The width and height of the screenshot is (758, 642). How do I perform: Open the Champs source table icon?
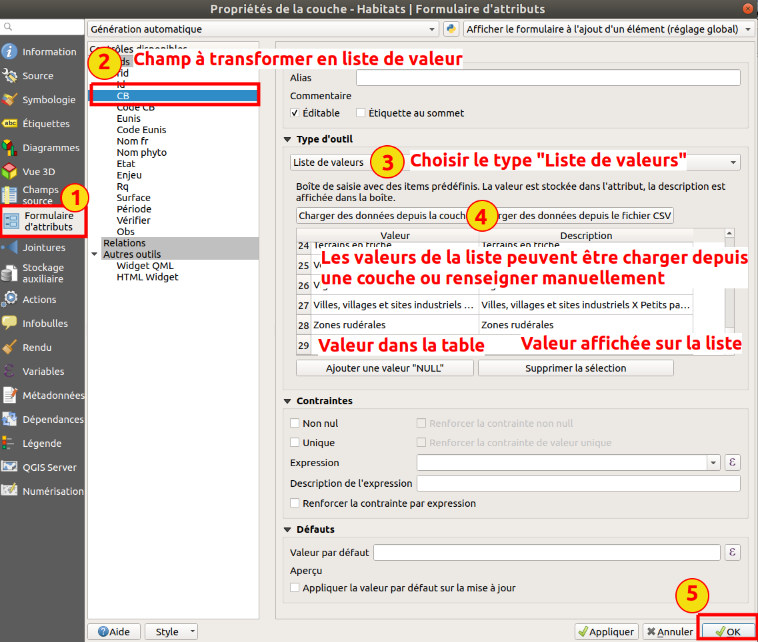coord(9,194)
